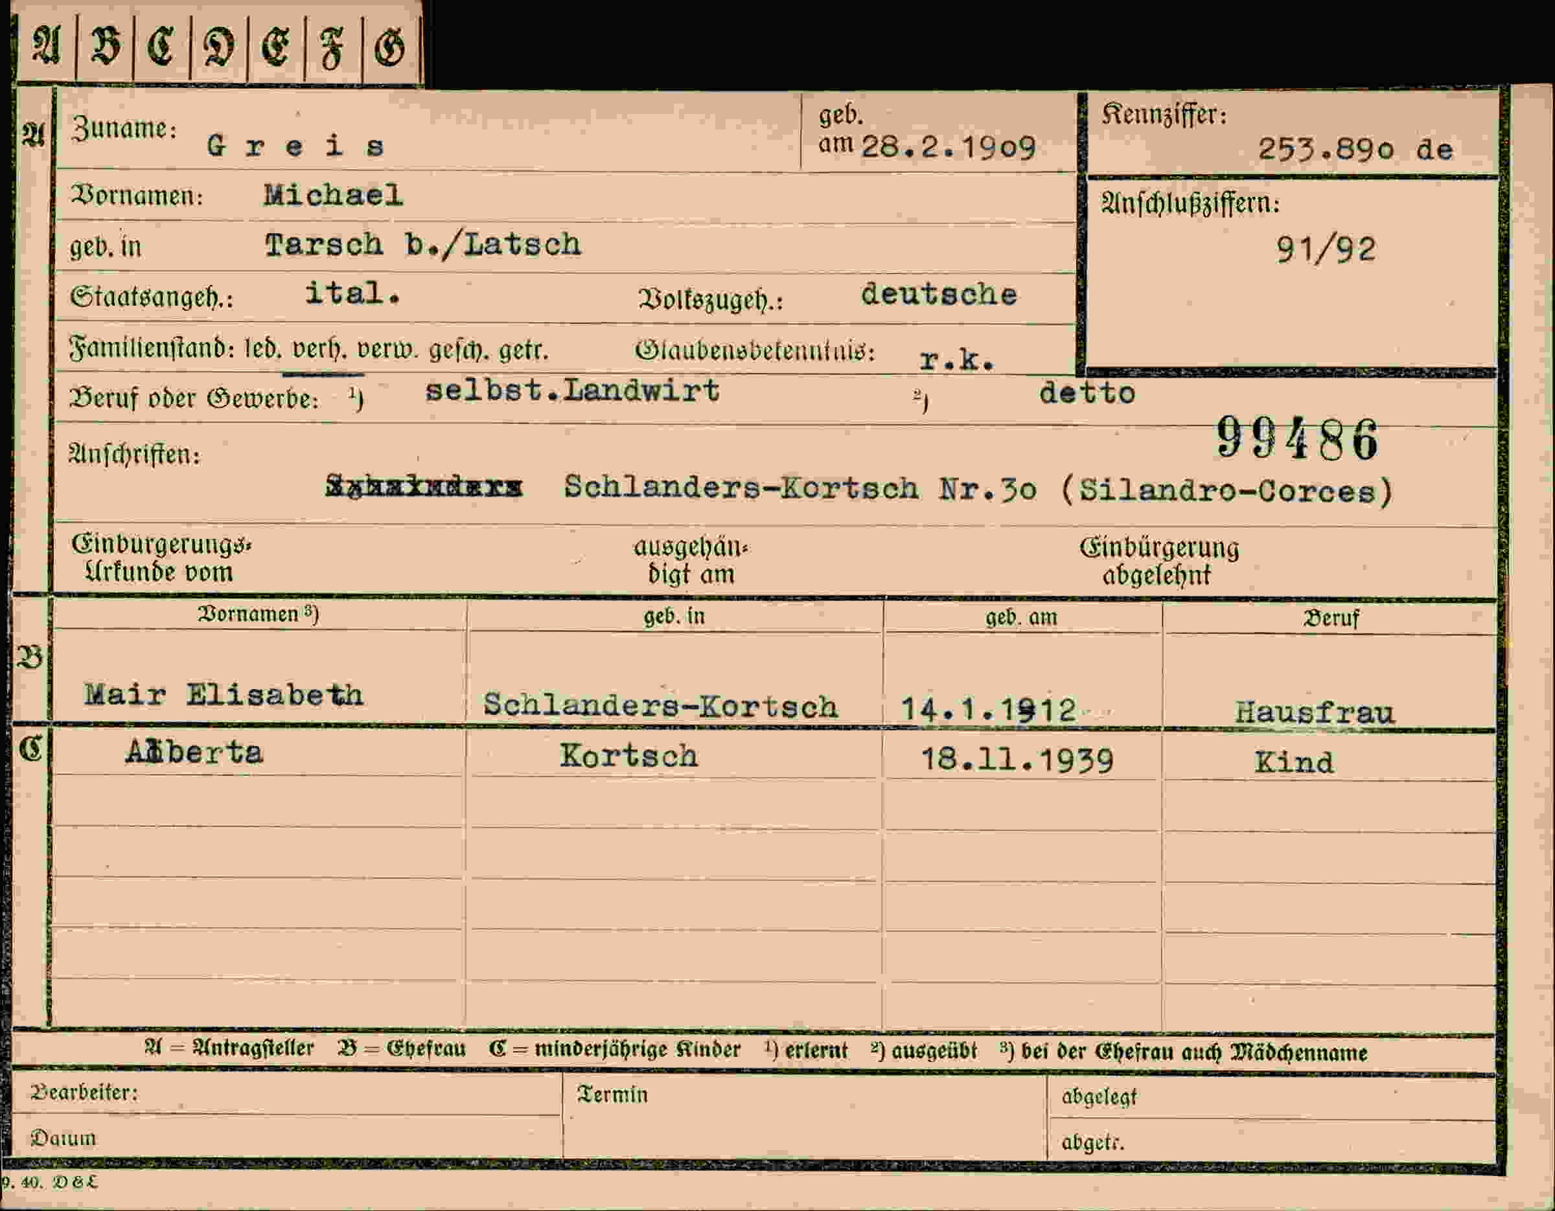Click the 'Datum' field

[x=286, y=1137]
